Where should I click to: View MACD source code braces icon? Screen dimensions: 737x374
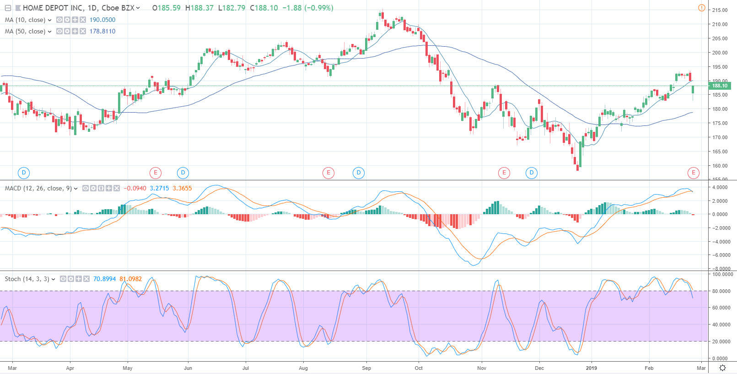101,188
